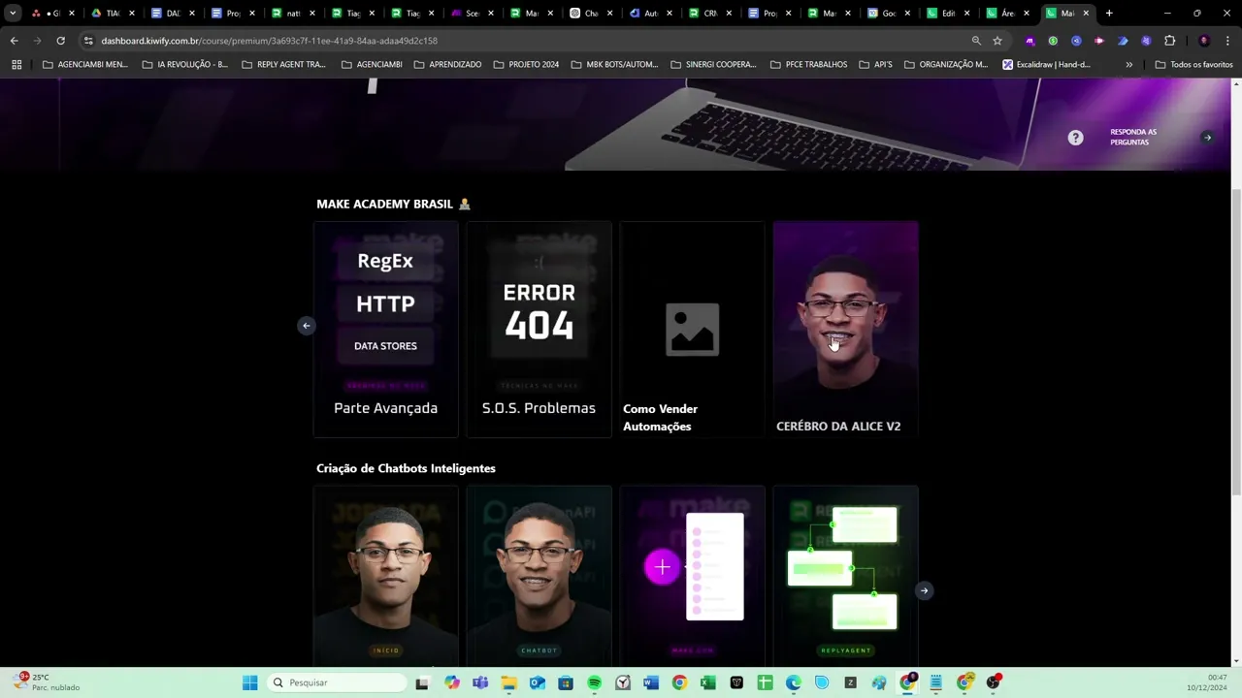Switch to the DAD browser tab

coord(173,14)
